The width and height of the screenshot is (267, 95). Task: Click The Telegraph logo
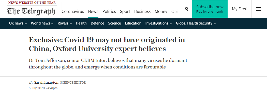click(31, 11)
